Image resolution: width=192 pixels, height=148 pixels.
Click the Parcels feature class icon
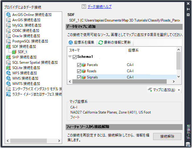click(x=84, y=65)
